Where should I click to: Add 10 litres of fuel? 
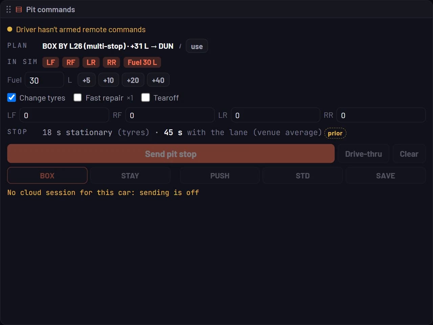click(x=109, y=80)
